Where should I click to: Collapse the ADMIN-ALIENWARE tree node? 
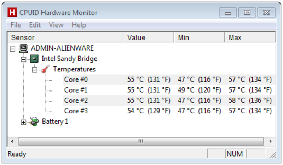(x=12, y=49)
